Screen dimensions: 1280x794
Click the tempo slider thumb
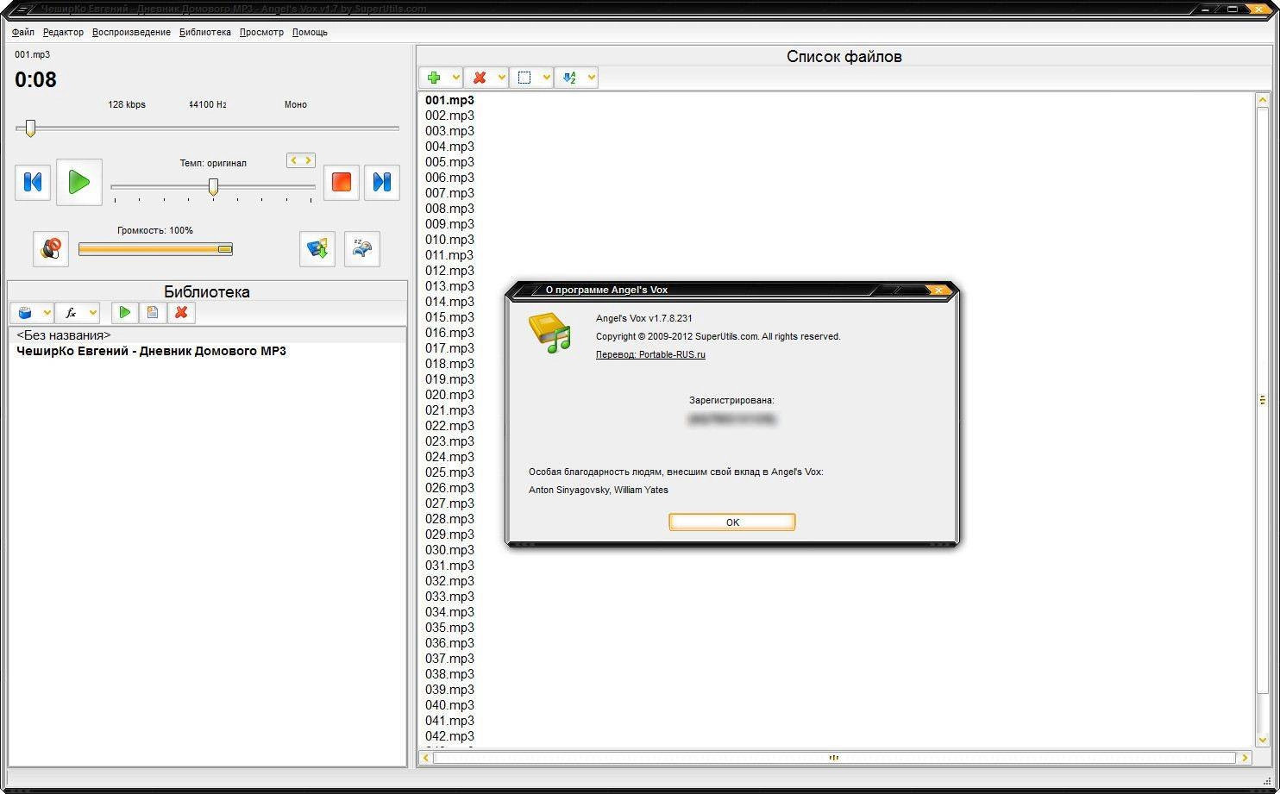(213, 186)
